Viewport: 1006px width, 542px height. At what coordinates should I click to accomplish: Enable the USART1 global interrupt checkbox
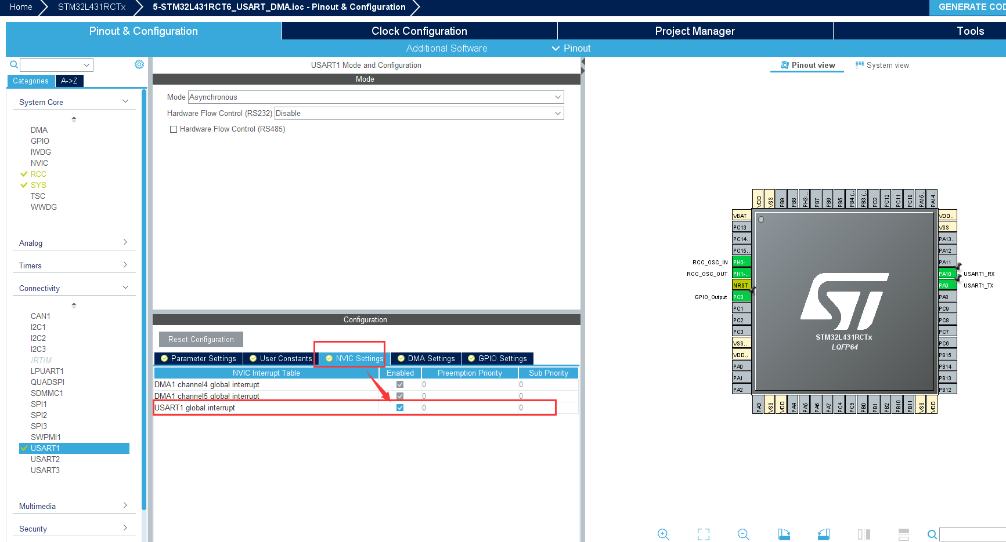click(399, 408)
